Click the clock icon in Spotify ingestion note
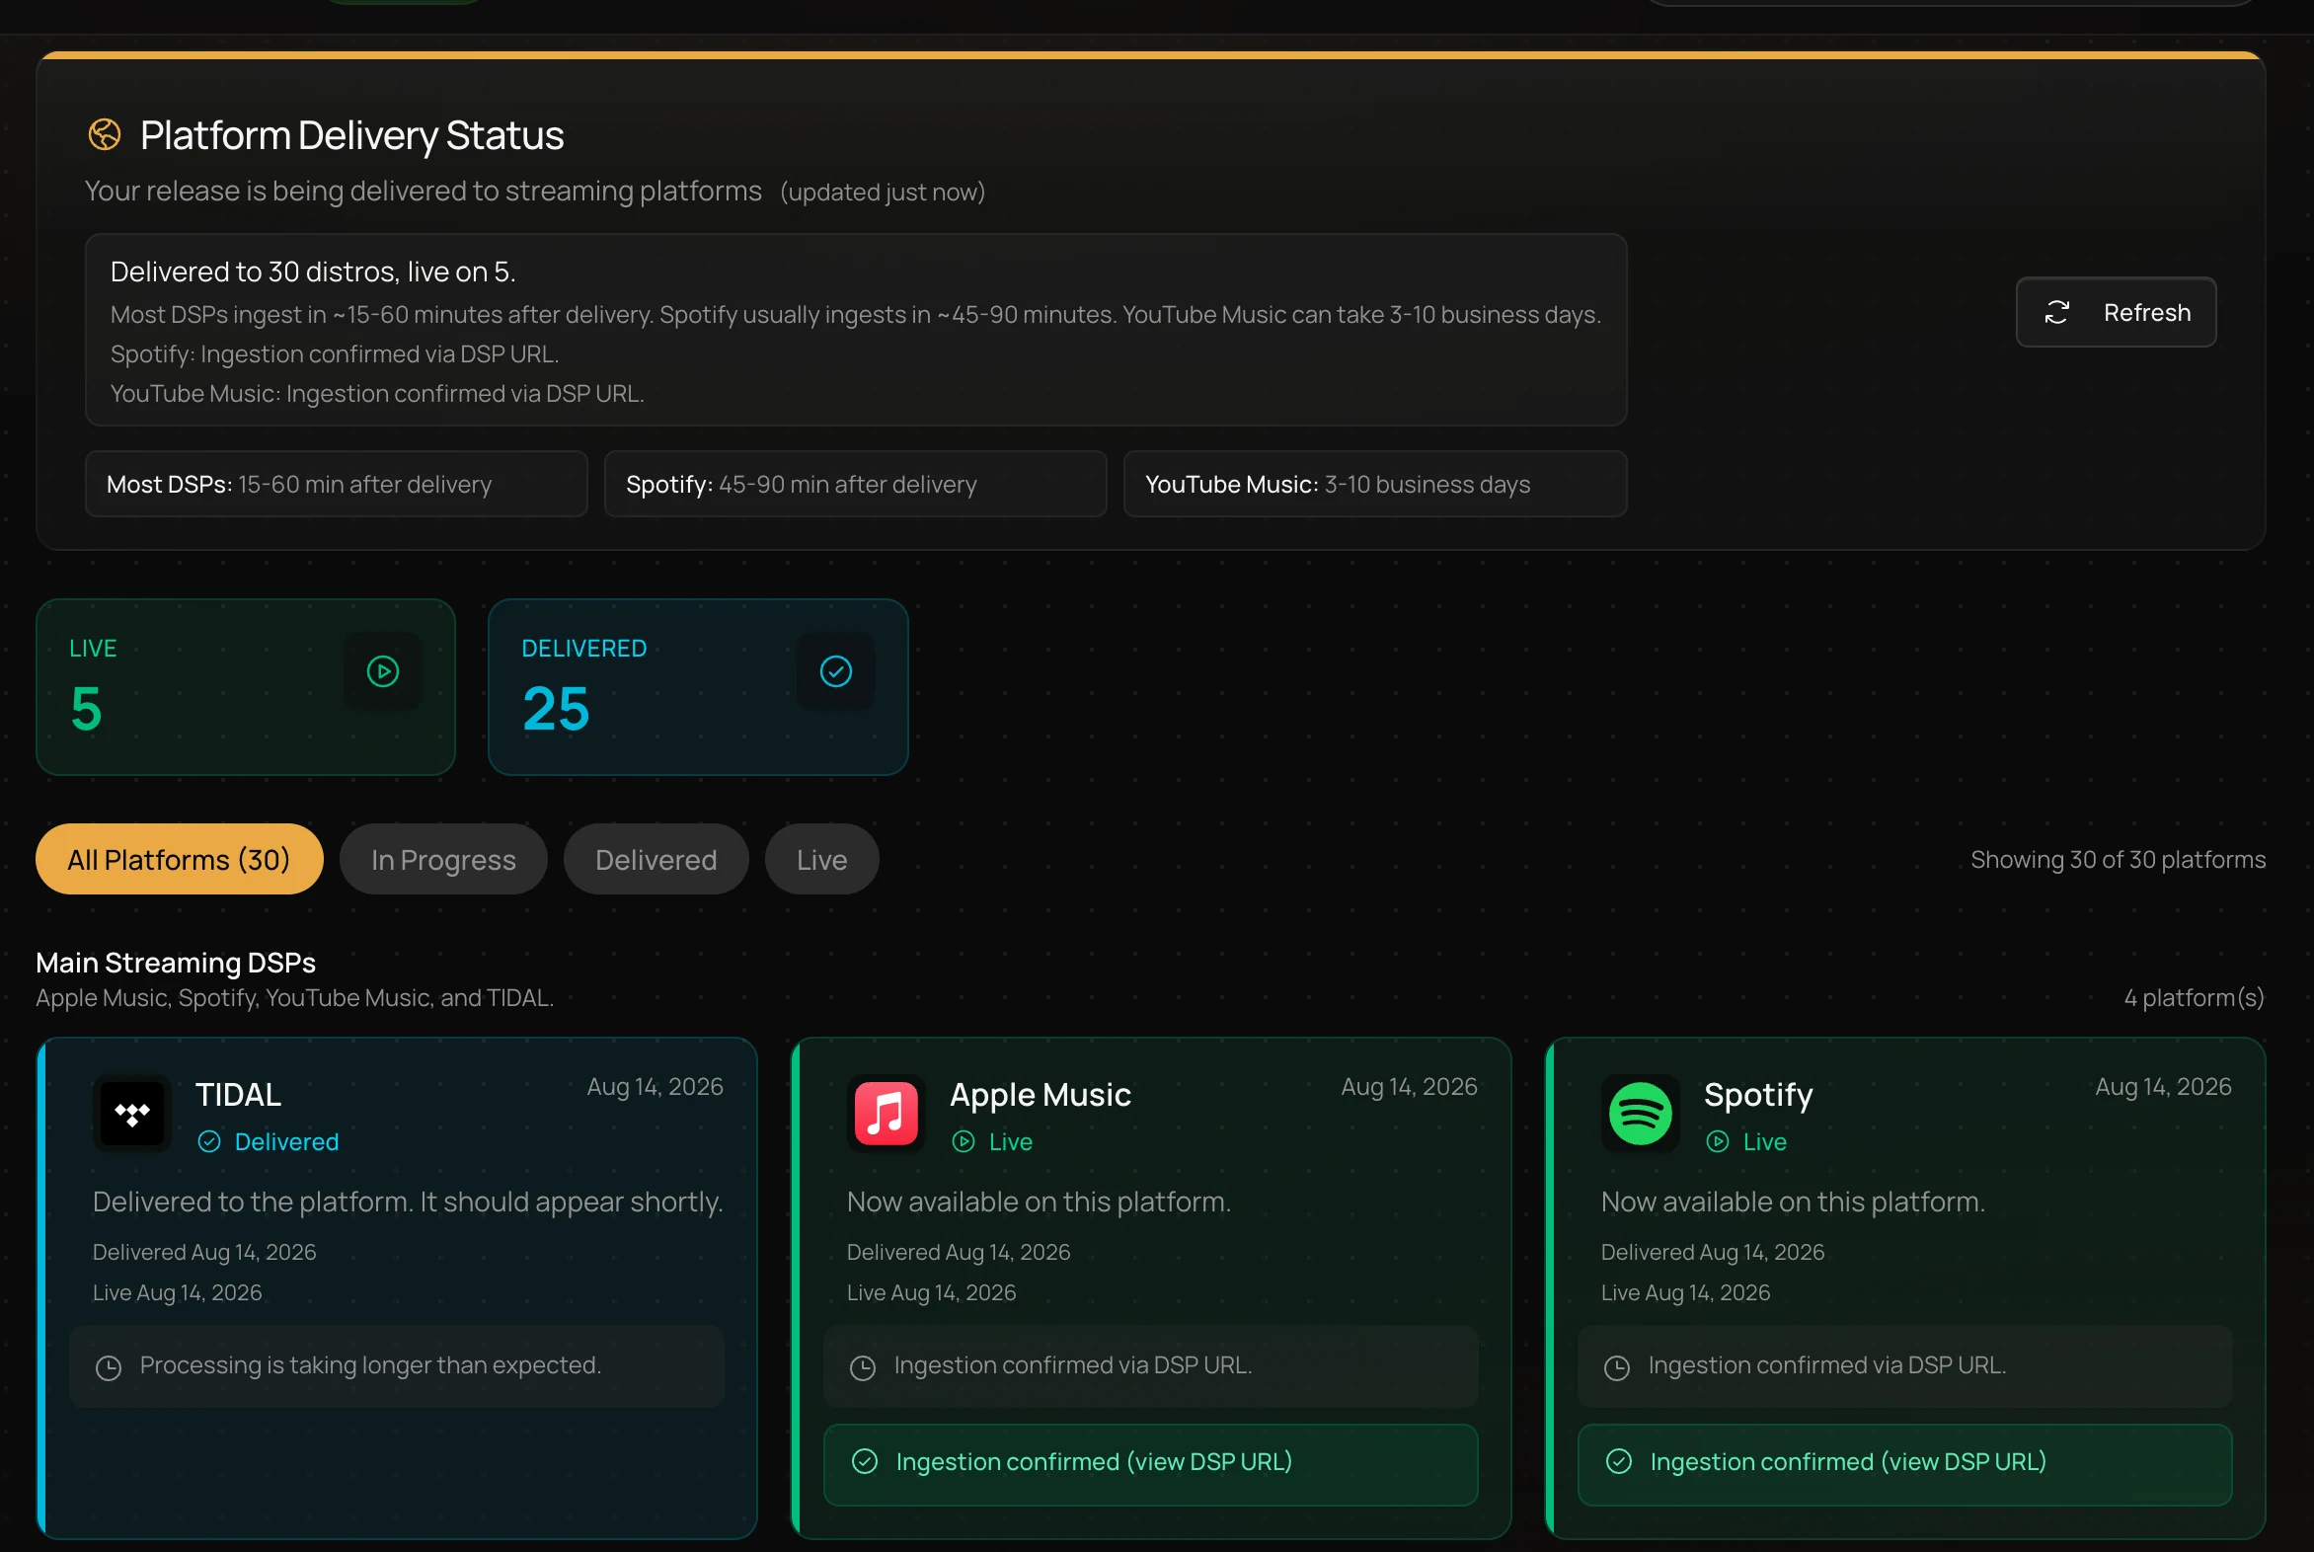Image resolution: width=2314 pixels, height=1552 pixels. [1617, 1368]
